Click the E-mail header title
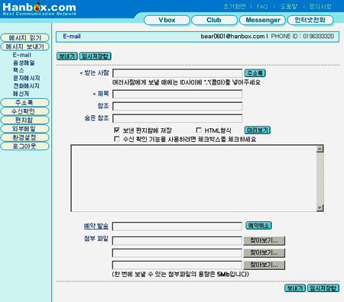The image size is (344, 302). tap(72, 37)
